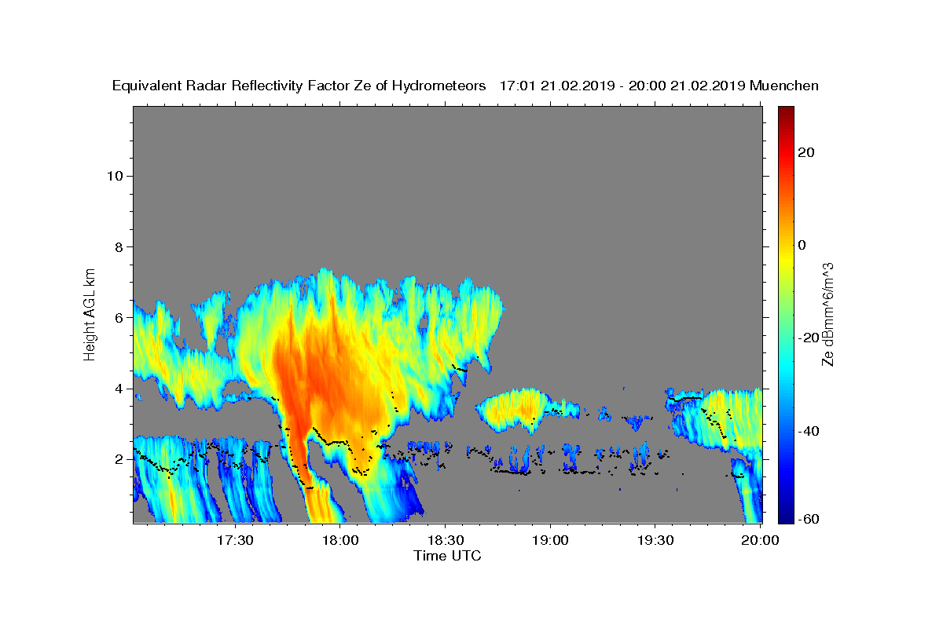Click the x-axis tick label '19:00'
Viewport: 943px width, 628px height.
coord(550,541)
